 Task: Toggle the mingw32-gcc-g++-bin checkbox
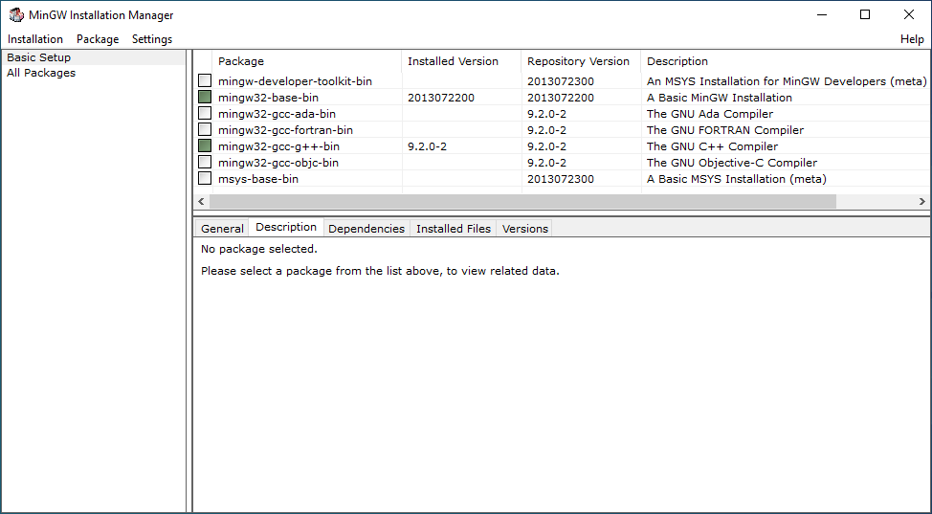205,145
